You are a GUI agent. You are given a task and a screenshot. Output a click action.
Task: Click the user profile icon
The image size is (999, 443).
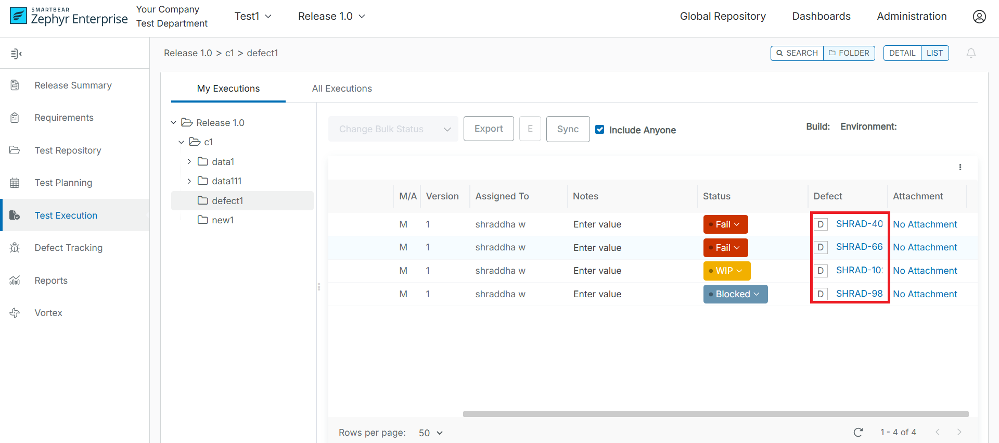pyautogui.click(x=979, y=17)
